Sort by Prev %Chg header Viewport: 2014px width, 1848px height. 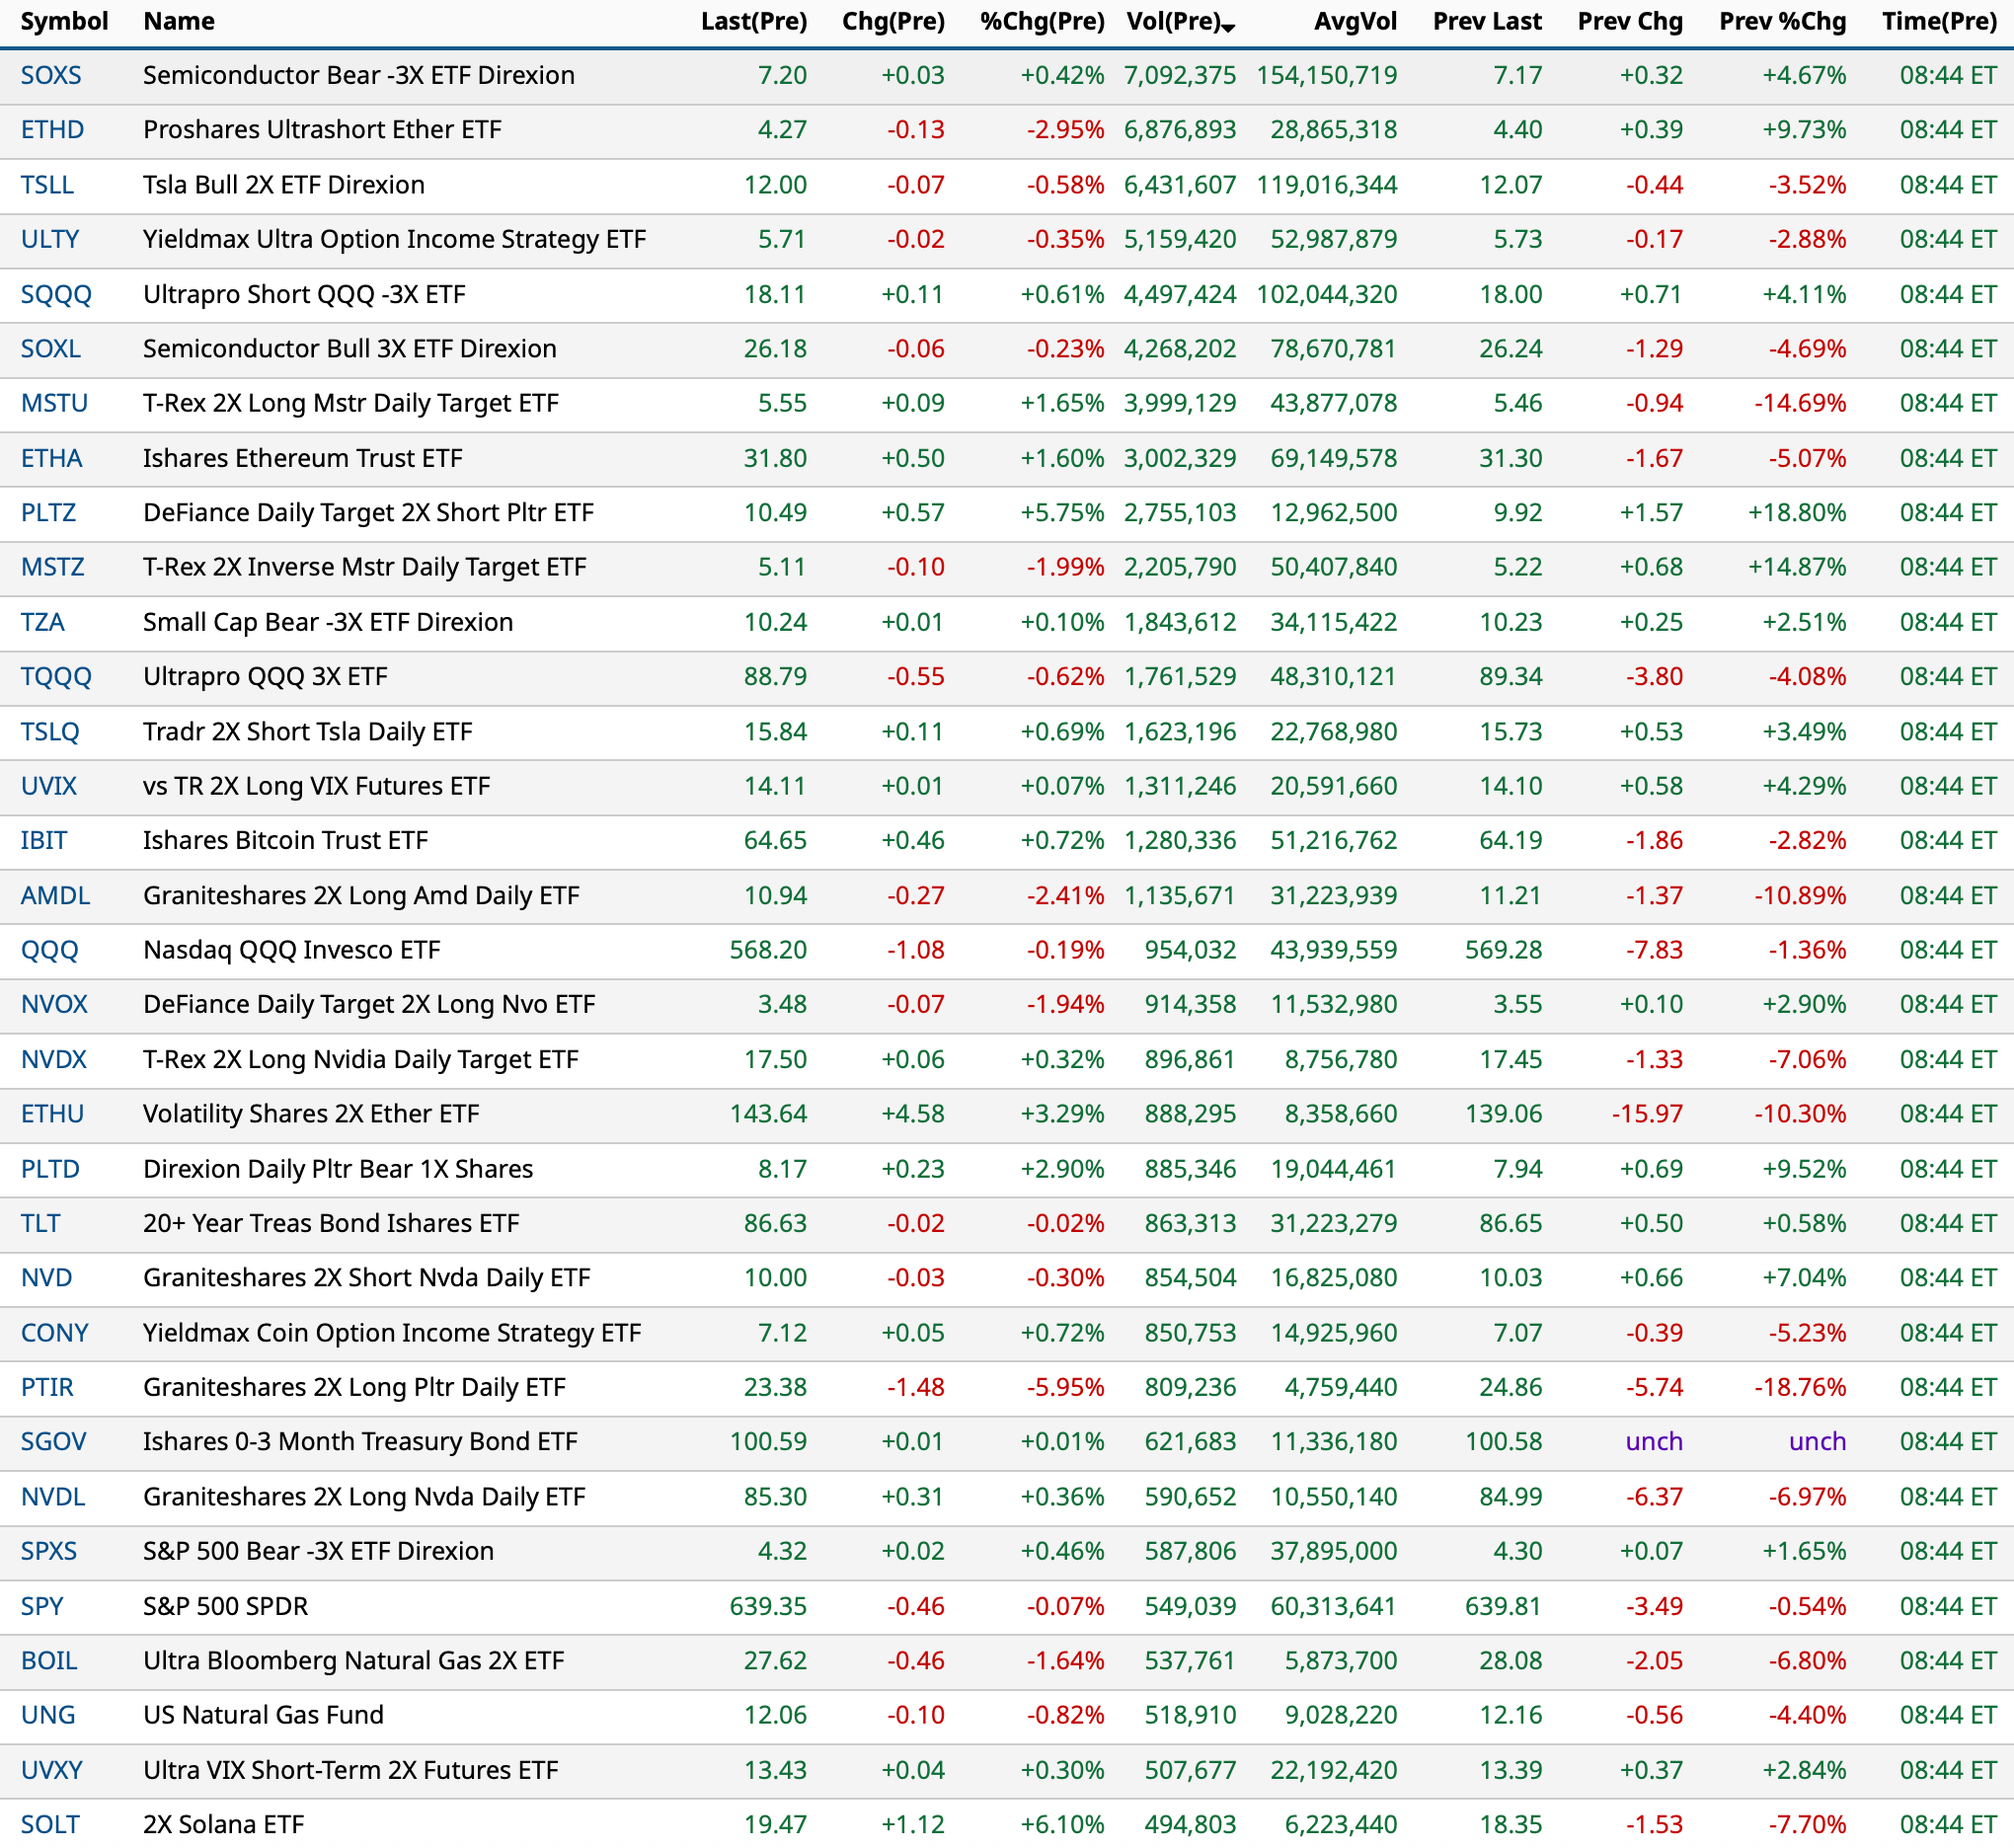click(x=1782, y=22)
